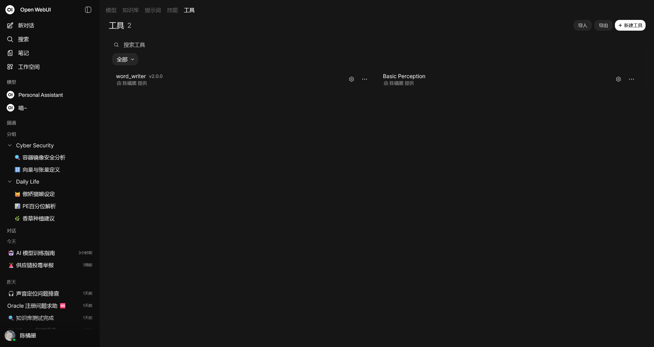Open the Notes page icon

pyautogui.click(x=10, y=53)
